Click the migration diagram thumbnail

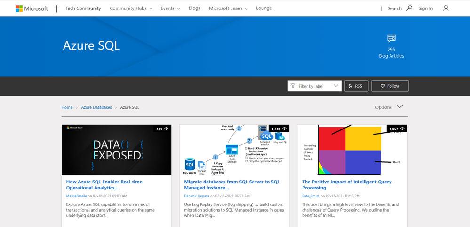[234, 150]
